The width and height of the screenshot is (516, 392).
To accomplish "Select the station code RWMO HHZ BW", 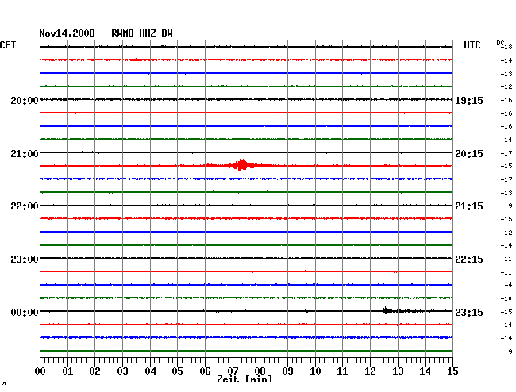I will click(x=142, y=33).
